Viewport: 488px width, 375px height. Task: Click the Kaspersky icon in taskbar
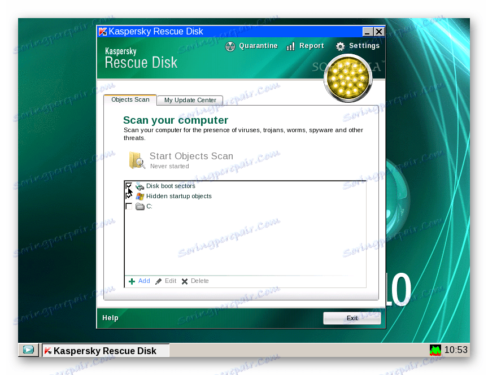47,351
